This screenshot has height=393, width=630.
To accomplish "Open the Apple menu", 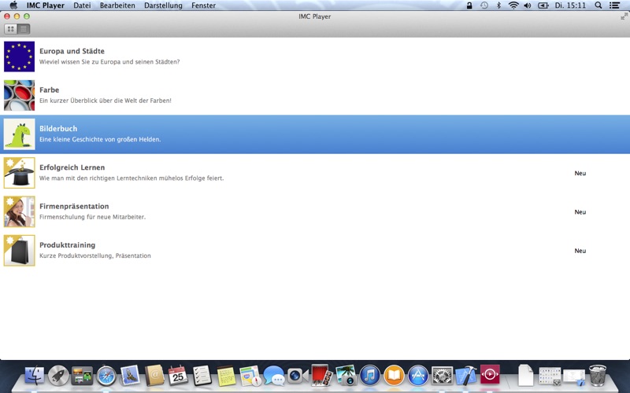I will coord(13,6).
